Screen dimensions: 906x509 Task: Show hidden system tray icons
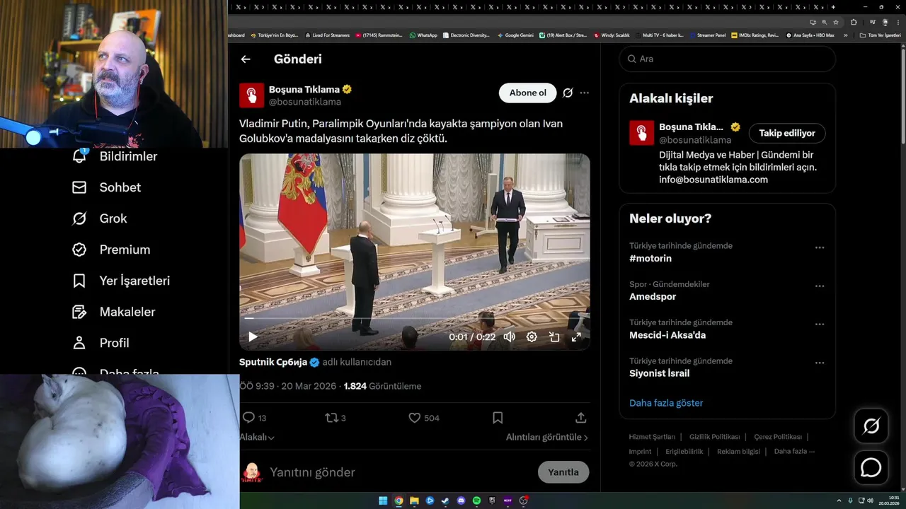839,501
